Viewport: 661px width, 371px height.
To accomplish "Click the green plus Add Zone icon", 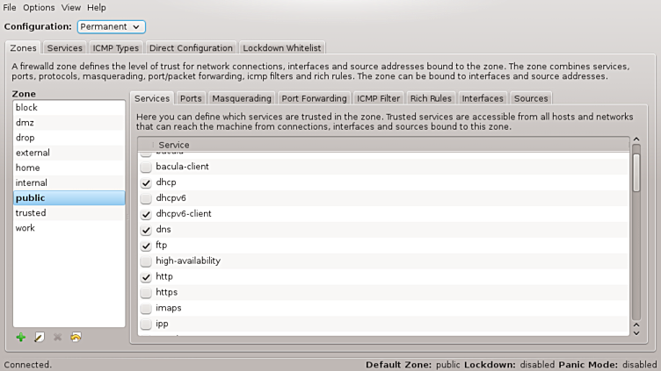I will click(x=21, y=338).
